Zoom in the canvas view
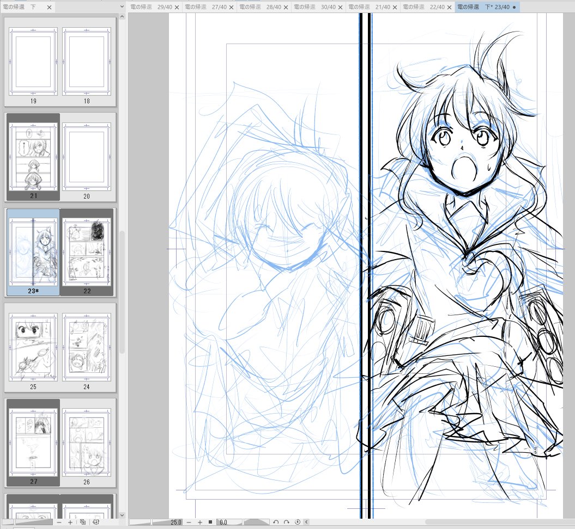 [200, 522]
